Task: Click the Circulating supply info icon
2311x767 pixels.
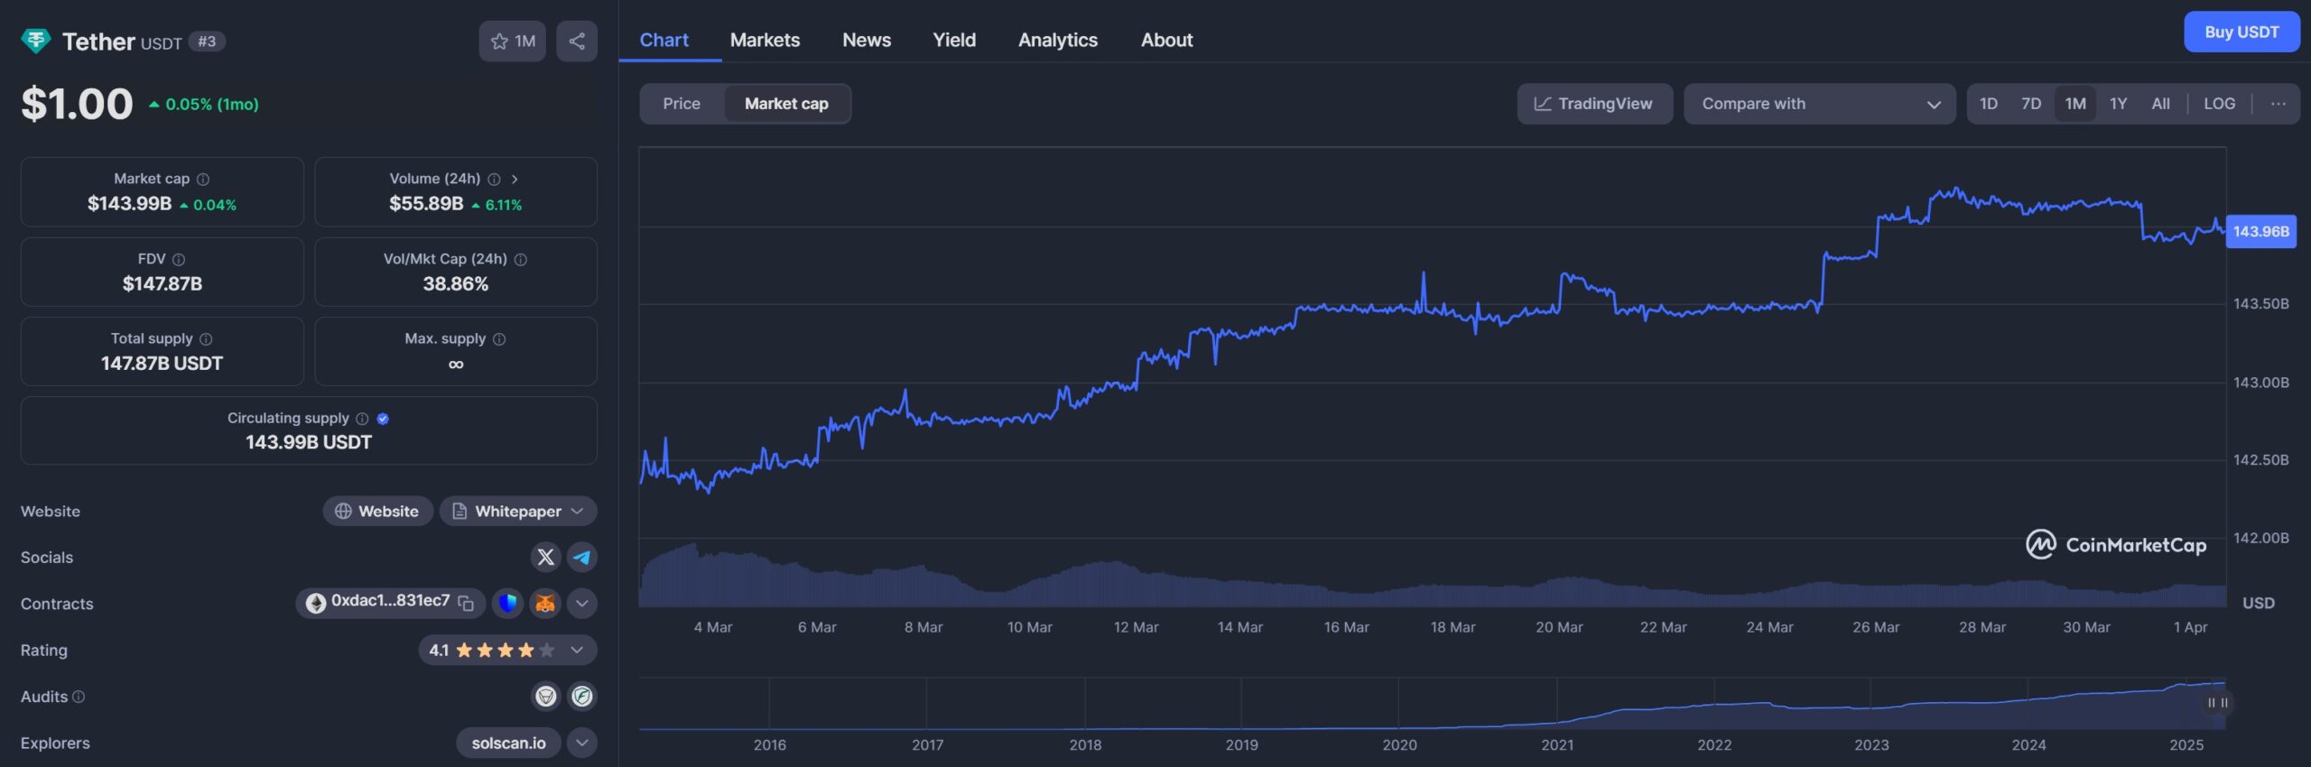Action: [362, 419]
